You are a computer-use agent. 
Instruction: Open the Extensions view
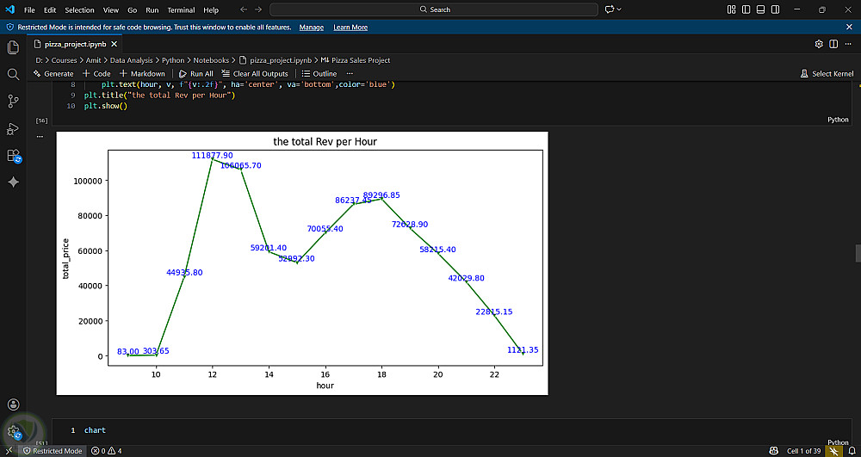13,156
